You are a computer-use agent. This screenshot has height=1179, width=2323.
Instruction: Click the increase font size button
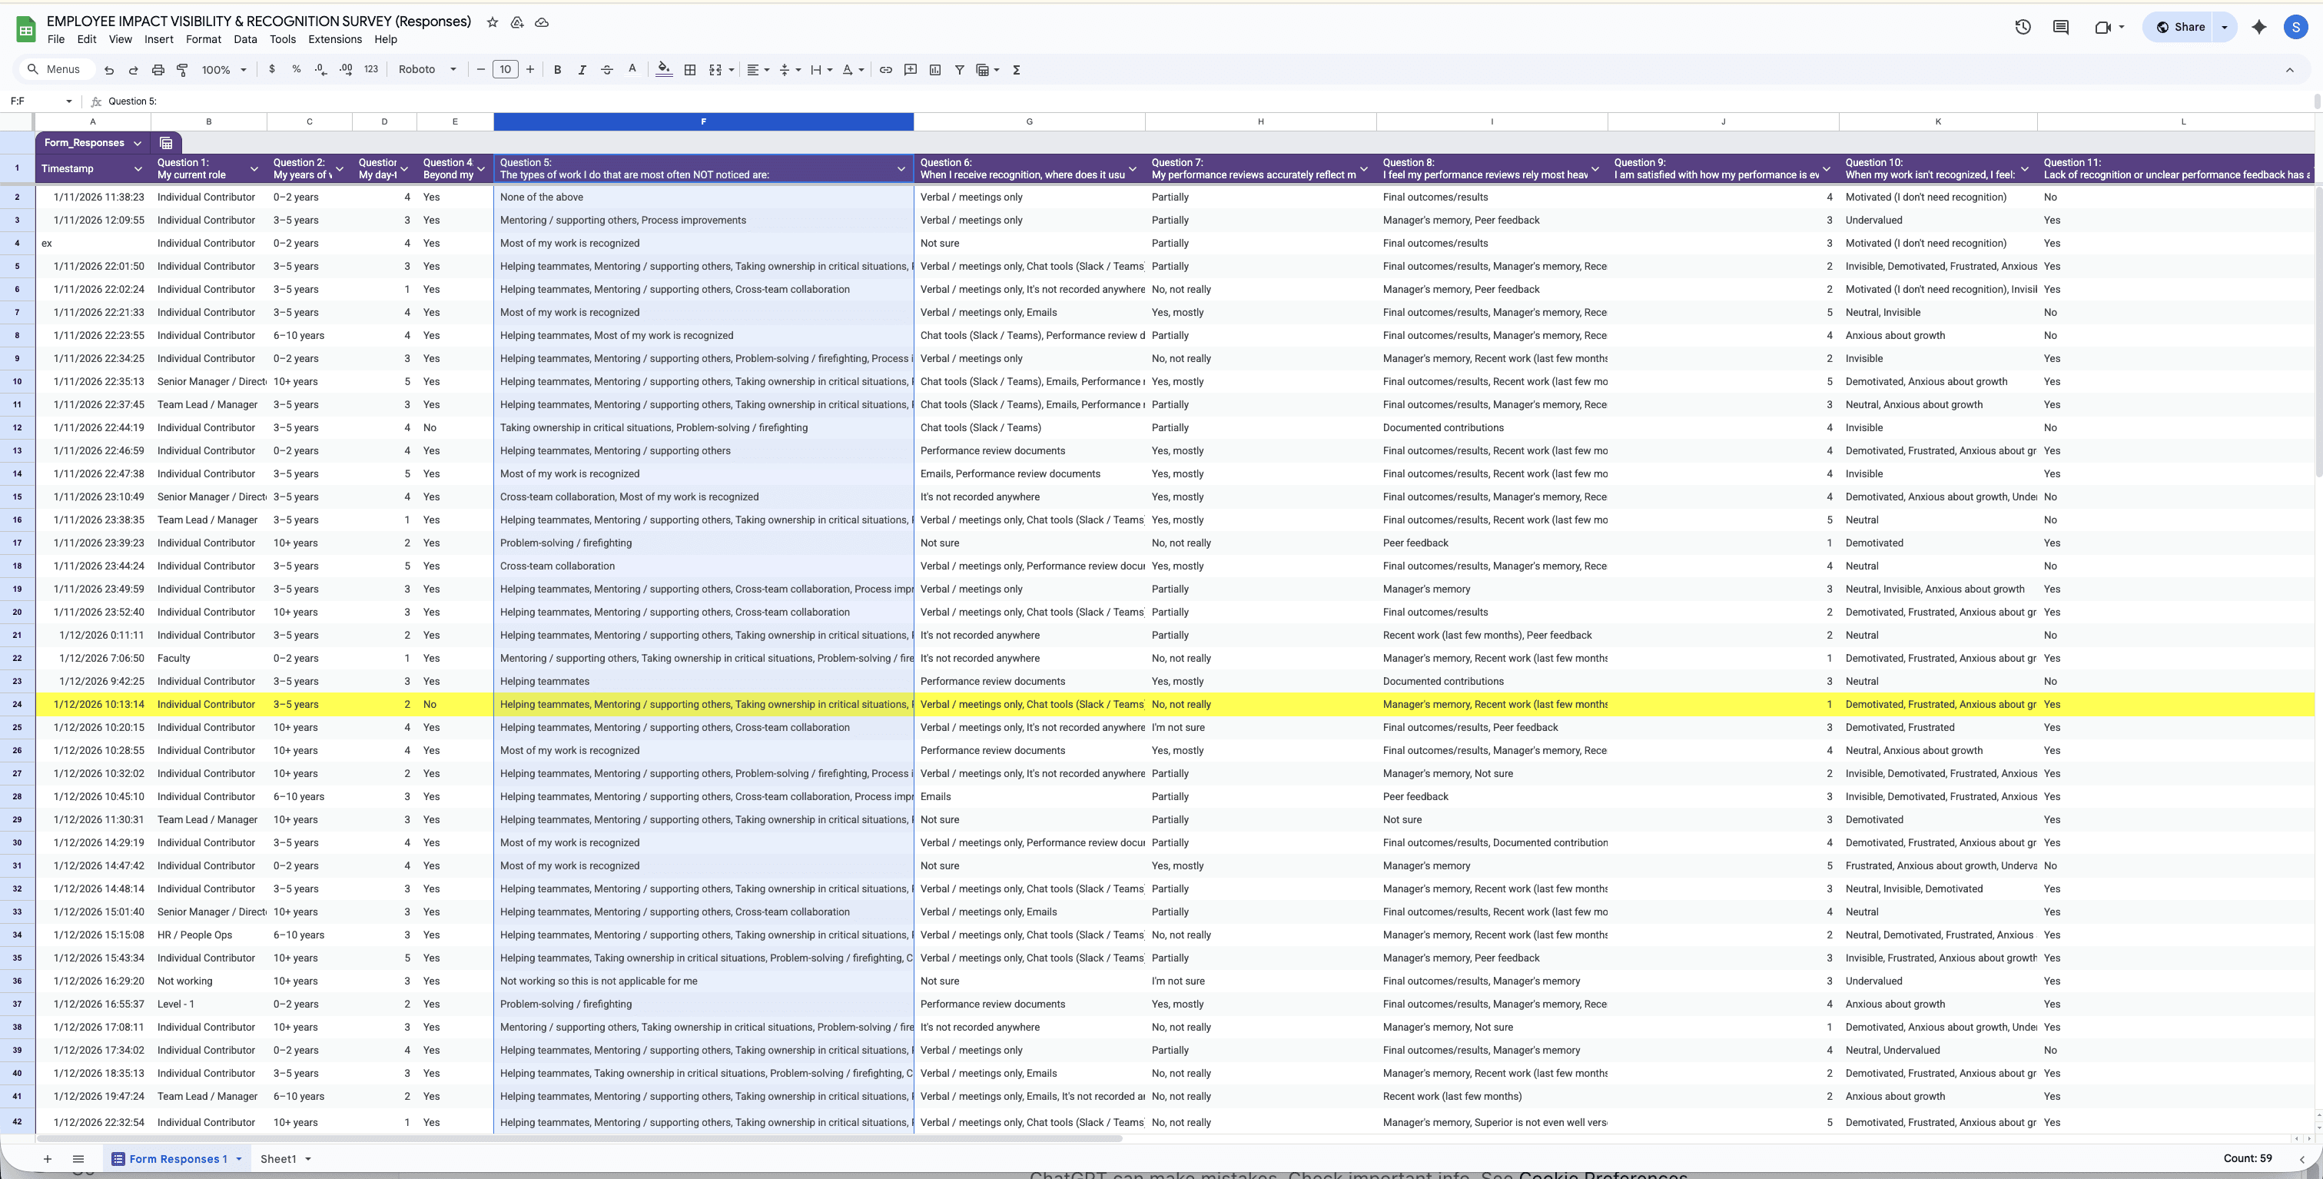pyautogui.click(x=530, y=69)
